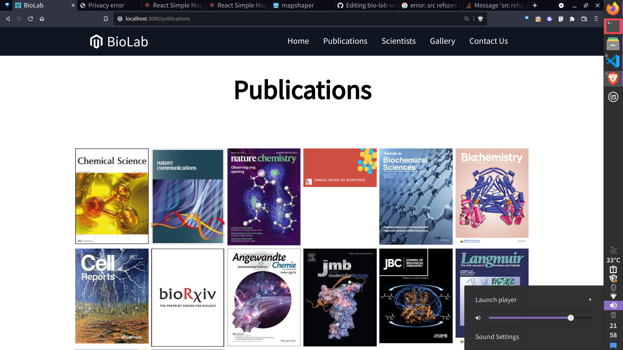This screenshot has height=350, width=623.
Task: Open the JBC journal cover
Action: 416,296
